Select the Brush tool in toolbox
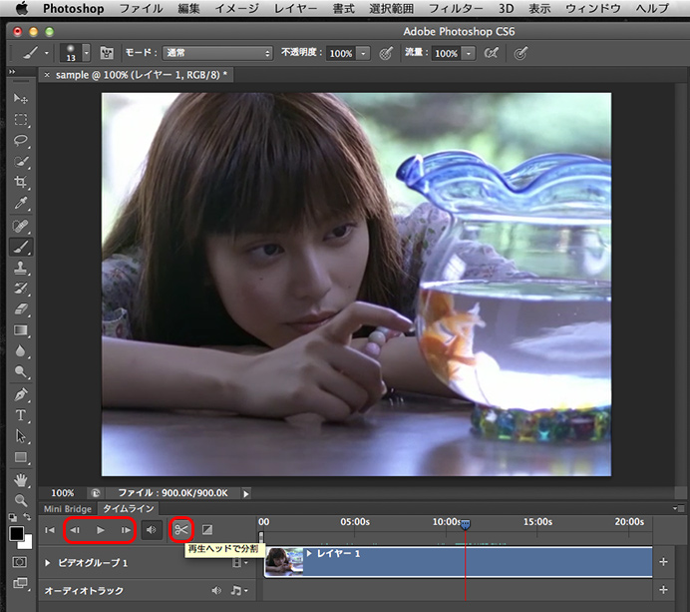 click(20, 247)
